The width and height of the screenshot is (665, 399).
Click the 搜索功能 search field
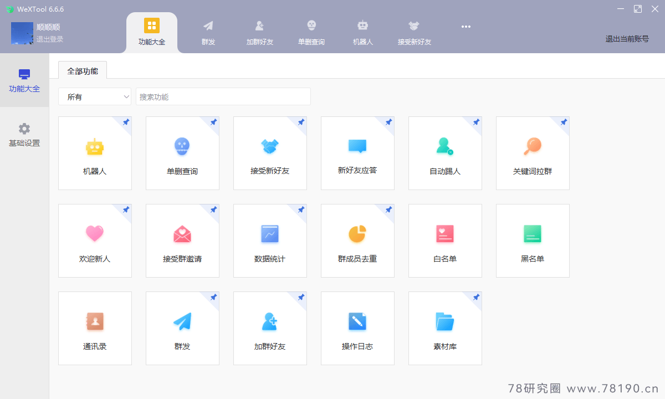pos(223,96)
